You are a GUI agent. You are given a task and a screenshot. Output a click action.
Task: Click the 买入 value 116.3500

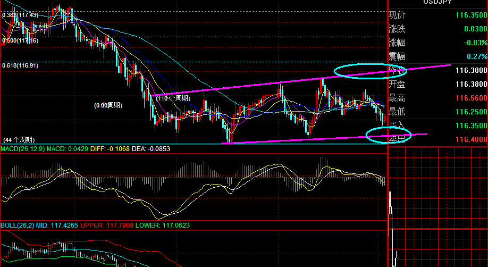[x=471, y=126]
